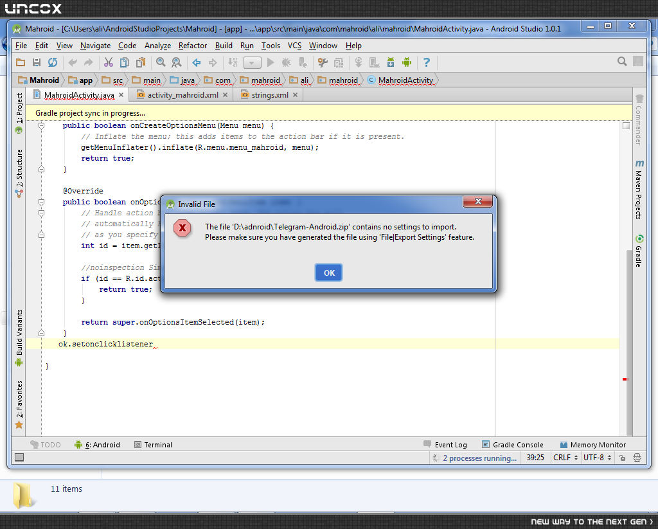Screen dimensions: 658x529
Task: Click the Replace magnifier icon
Action: pyautogui.click(x=177, y=62)
